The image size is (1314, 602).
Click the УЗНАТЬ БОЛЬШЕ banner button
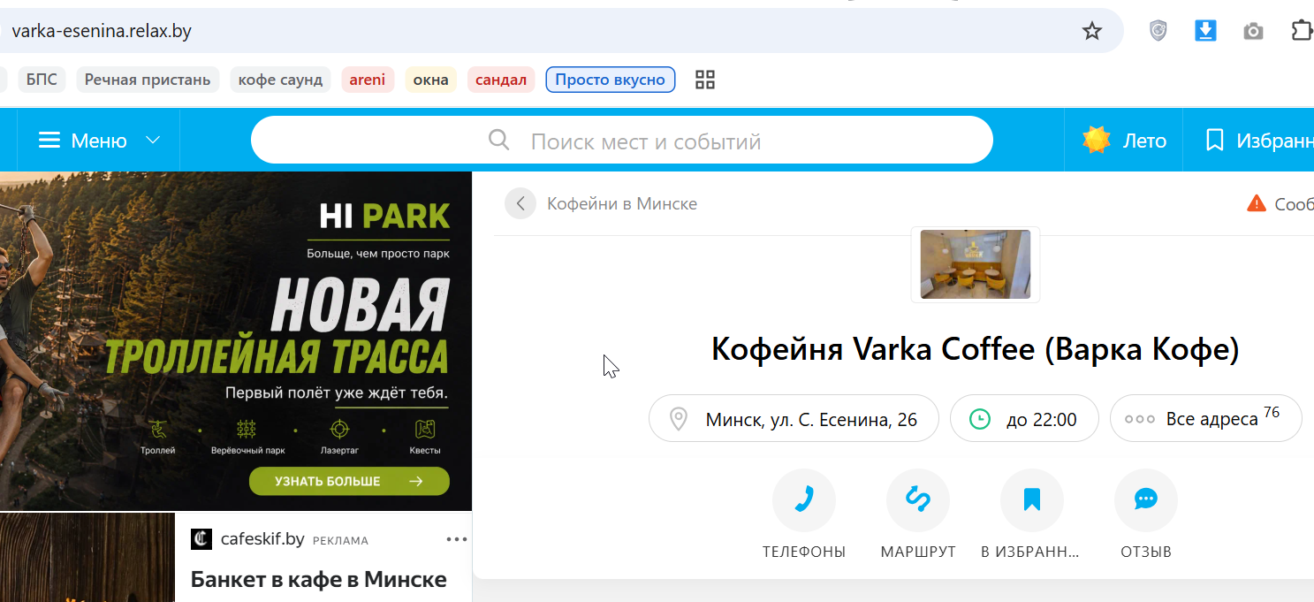point(349,481)
